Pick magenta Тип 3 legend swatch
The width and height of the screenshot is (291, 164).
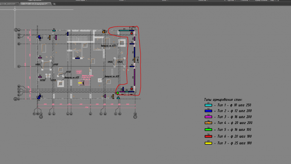208,118
